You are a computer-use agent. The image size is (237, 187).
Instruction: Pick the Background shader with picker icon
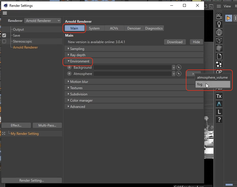(179, 67)
